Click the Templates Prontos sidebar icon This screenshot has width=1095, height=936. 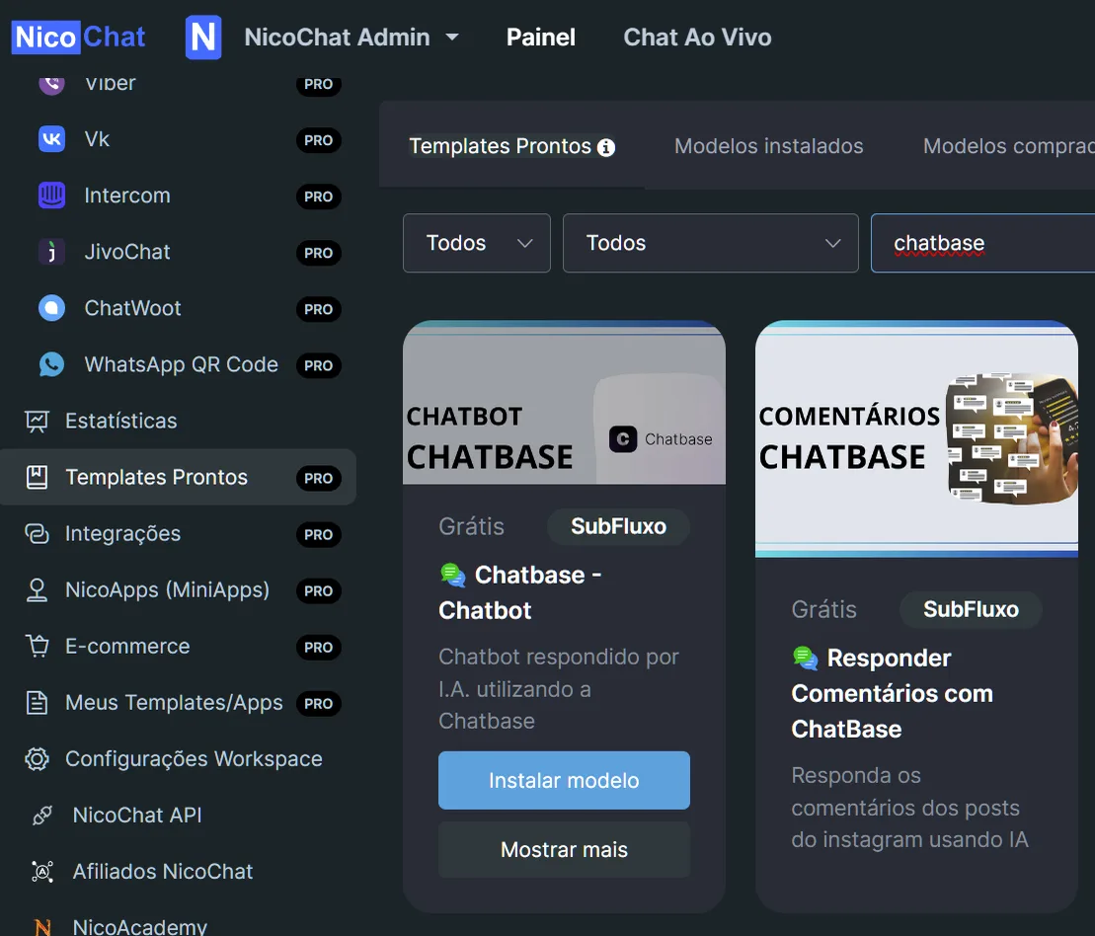pos(37,477)
